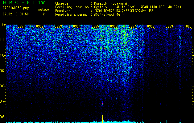Click the 0.9 kHz frequency label
194x123 pixels.
2,71
